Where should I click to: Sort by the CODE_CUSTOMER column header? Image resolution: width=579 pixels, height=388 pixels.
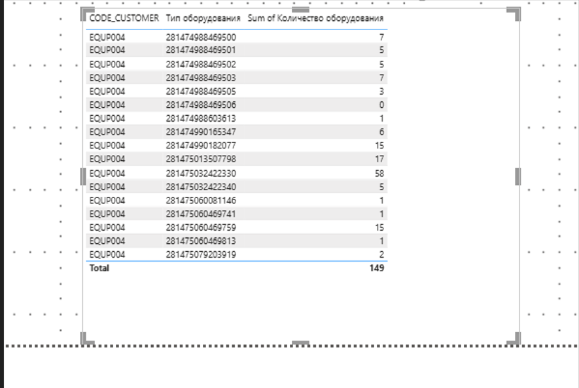[x=124, y=18]
